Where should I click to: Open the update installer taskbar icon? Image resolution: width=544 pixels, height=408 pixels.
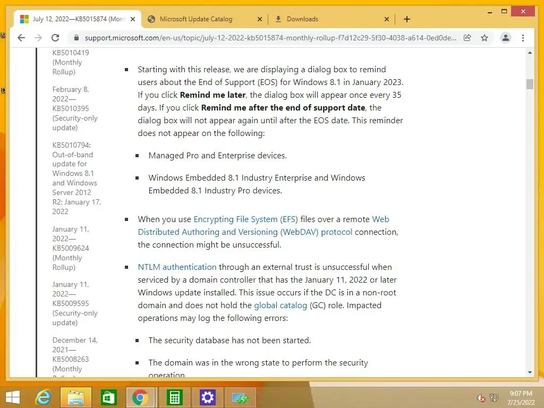(241, 397)
